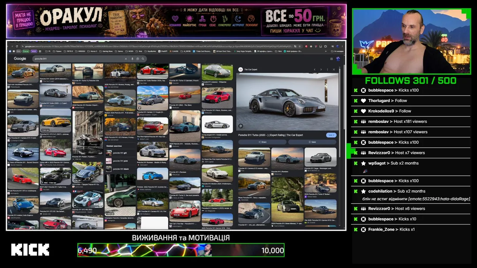Screen dimensions: 477x268
Task: Open the Games bookmarks folder
Action: tap(119, 51)
